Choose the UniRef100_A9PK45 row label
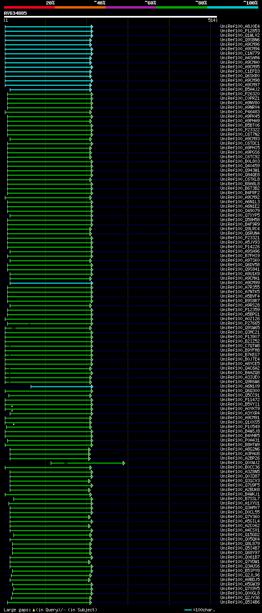 [240, 116]
